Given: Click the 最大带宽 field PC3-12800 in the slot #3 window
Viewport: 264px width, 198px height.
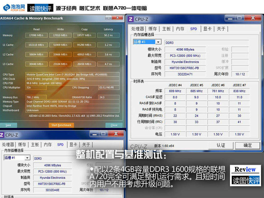Looking at the screenshot, I should [x=185, y=56].
